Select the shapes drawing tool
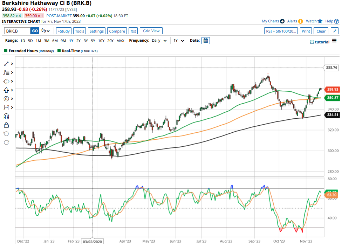 [x=6, y=81]
